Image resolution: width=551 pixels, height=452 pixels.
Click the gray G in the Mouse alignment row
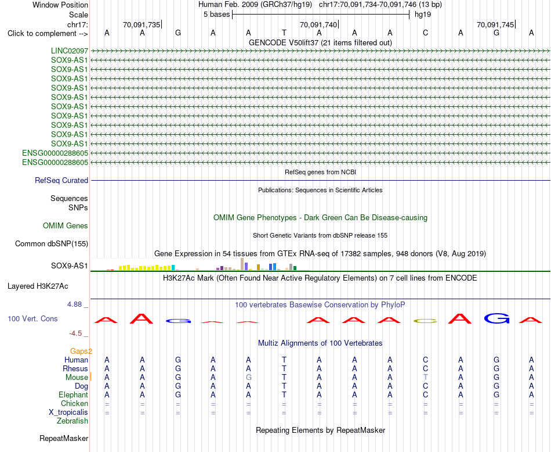[248, 378]
